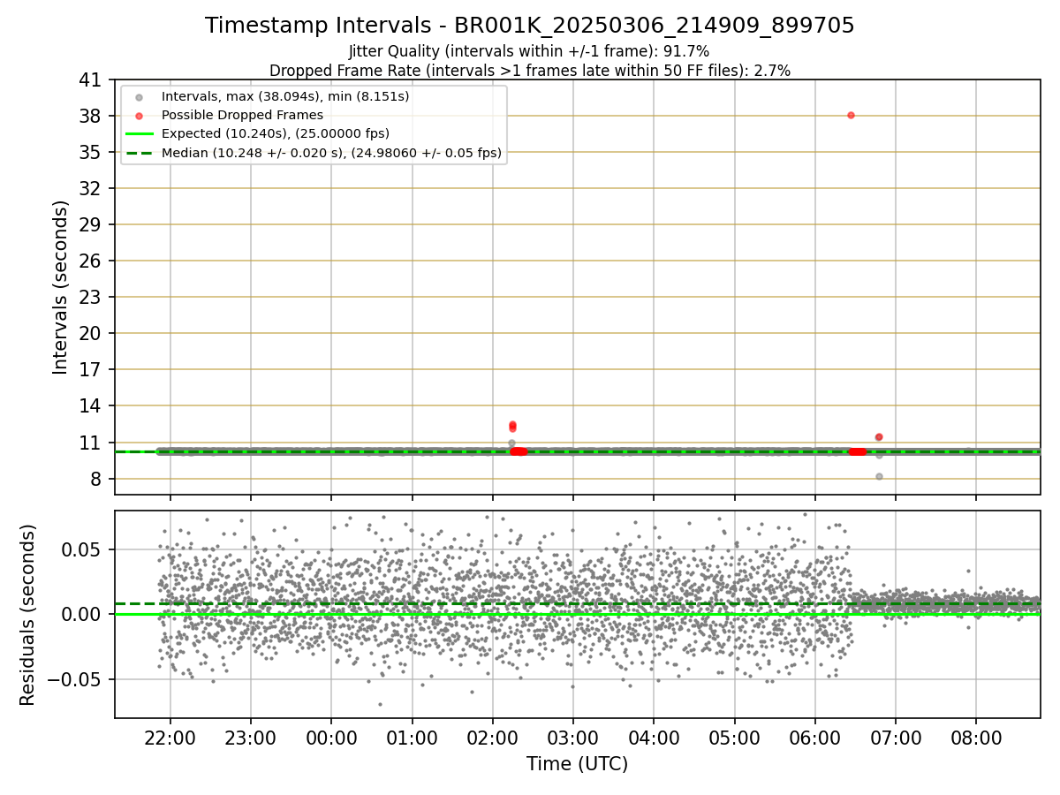Click the x-axis tick label "23:00"
1060x795 pixels.
point(250,738)
